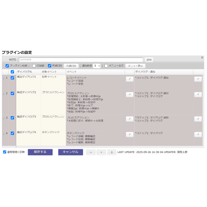The height and width of the screenshot is (207, 207).
Task: Click the move-down icon button beside the trash button
Action: (x=101, y=152)
